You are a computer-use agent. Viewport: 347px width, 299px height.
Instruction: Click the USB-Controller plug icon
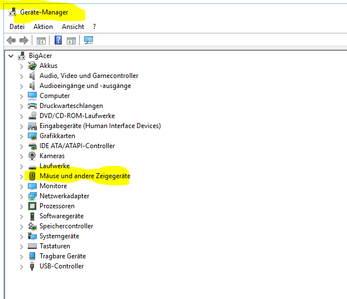[32, 266]
